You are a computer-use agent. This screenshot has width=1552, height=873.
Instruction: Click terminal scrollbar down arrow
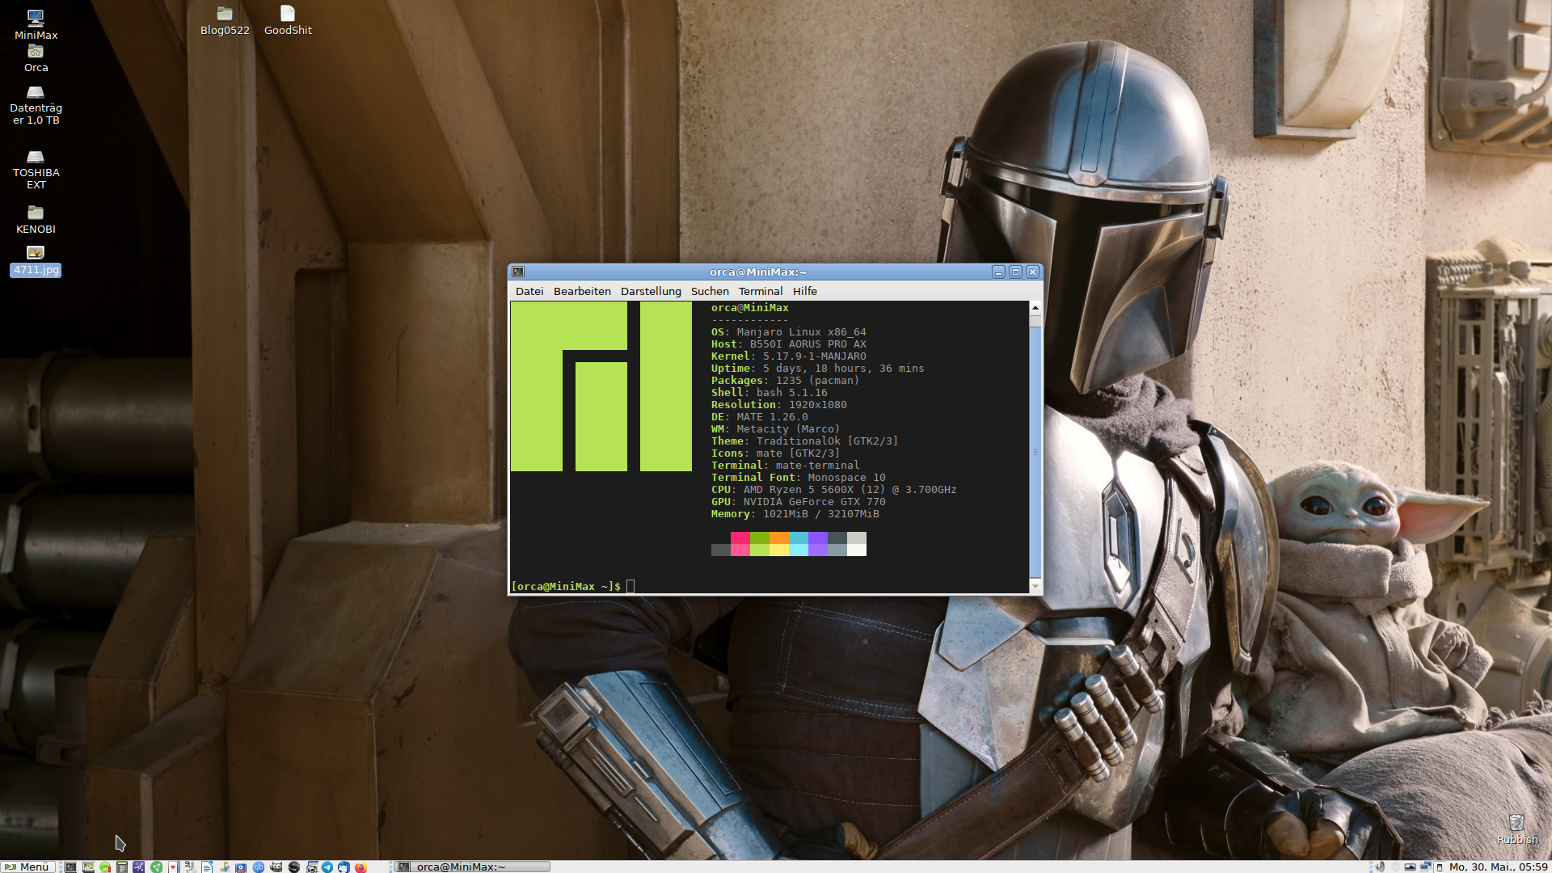tap(1035, 586)
